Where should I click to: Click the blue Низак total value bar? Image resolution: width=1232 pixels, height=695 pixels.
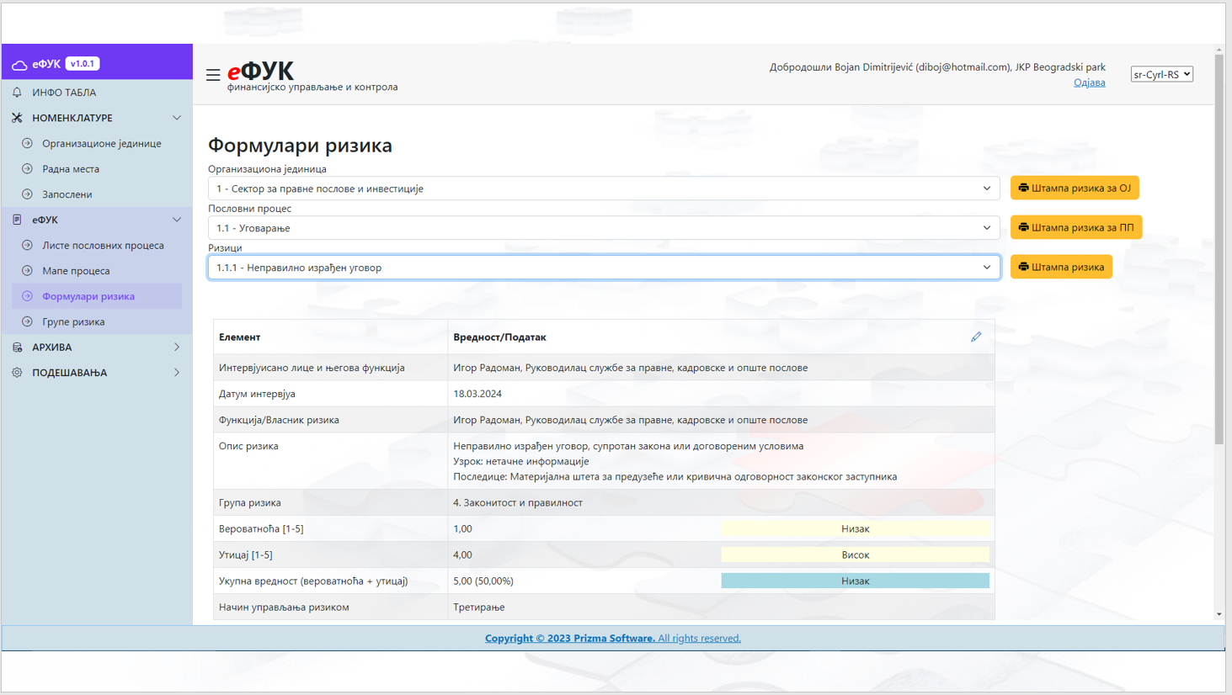pyautogui.click(x=855, y=581)
